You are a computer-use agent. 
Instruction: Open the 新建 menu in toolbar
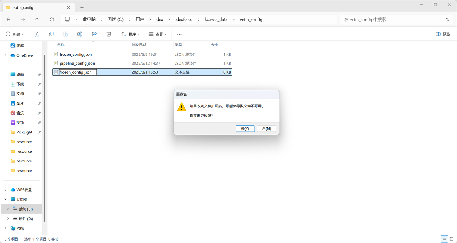click(x=15, y=34)
